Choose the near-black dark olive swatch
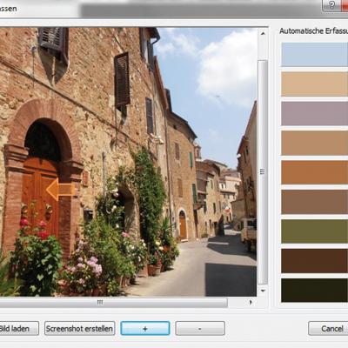The height and width of the screenshot is (348, 348). point(314,290)
